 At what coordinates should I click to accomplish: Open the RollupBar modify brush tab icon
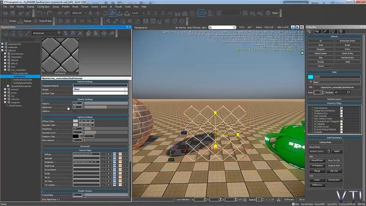tap(325, 31)
